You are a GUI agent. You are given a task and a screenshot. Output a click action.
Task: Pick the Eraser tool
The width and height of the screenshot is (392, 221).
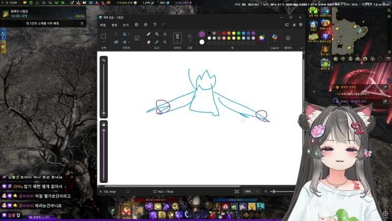(148, 42)
